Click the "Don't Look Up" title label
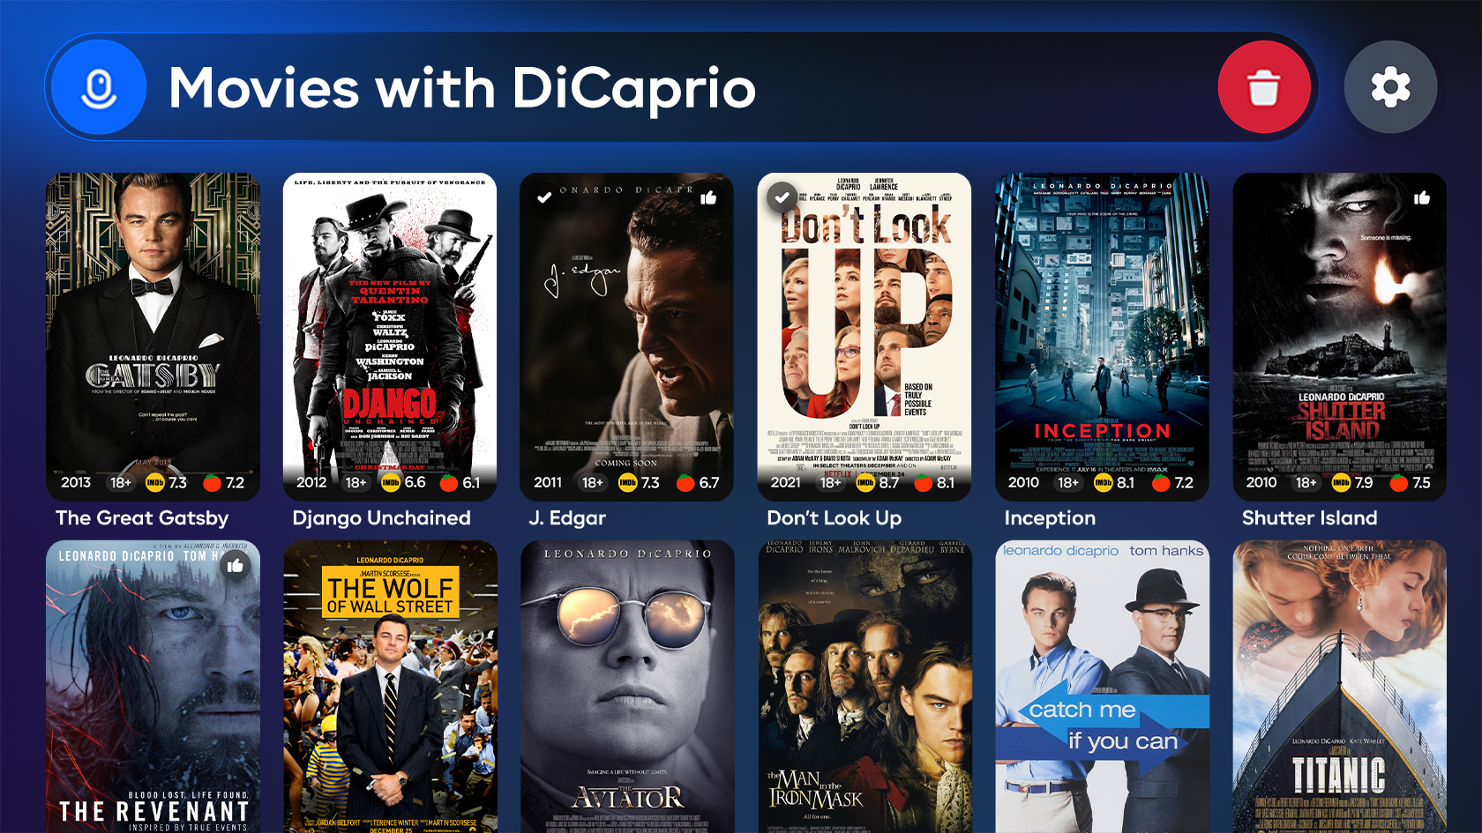 [x=834, y=518]
